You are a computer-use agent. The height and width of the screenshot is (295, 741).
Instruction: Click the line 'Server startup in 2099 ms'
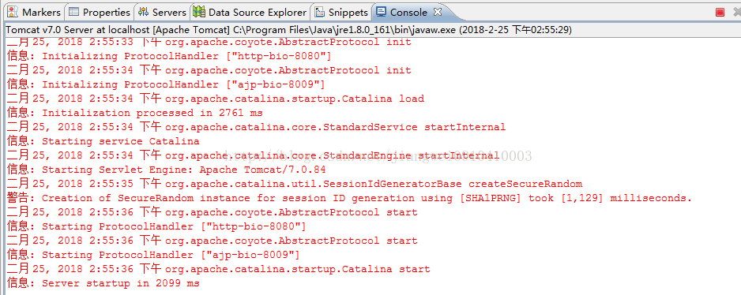click(x=103, y=283)
